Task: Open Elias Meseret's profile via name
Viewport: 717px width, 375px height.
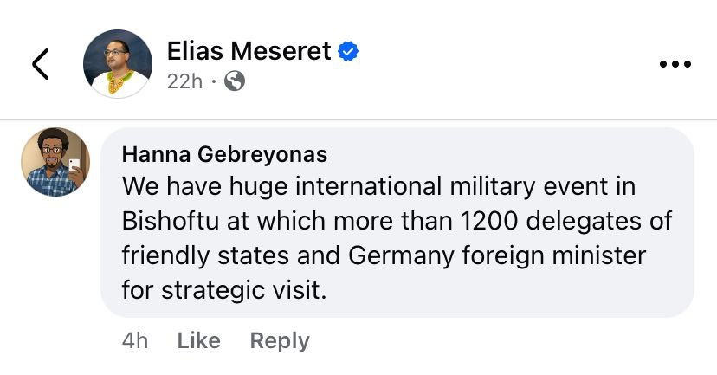Action: [248, 52]
